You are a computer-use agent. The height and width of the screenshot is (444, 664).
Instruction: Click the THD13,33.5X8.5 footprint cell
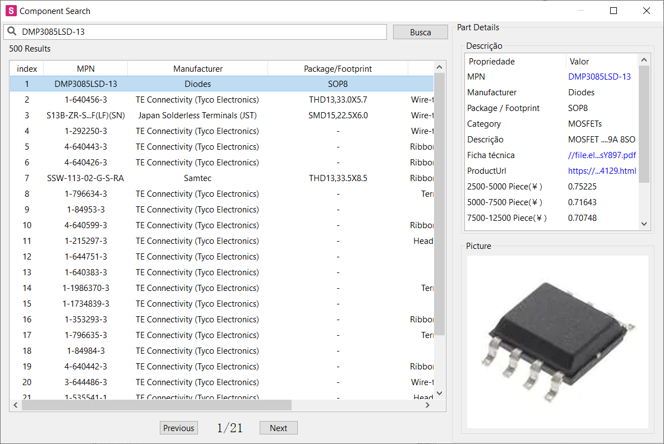[338, 178]
